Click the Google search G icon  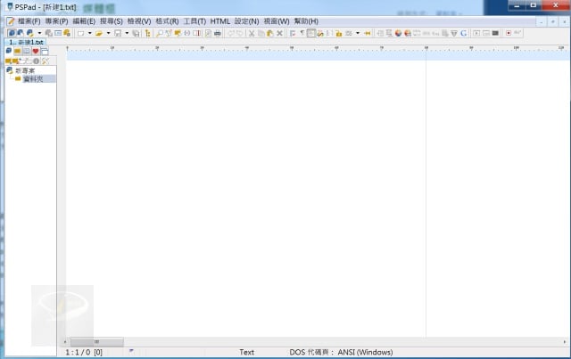point(464,33)
